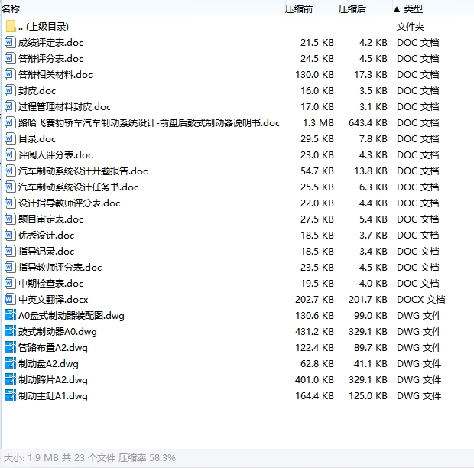Select the file name 管路布置A2.dwg
This screenshot has width=474, height=468.
point(53,347)
